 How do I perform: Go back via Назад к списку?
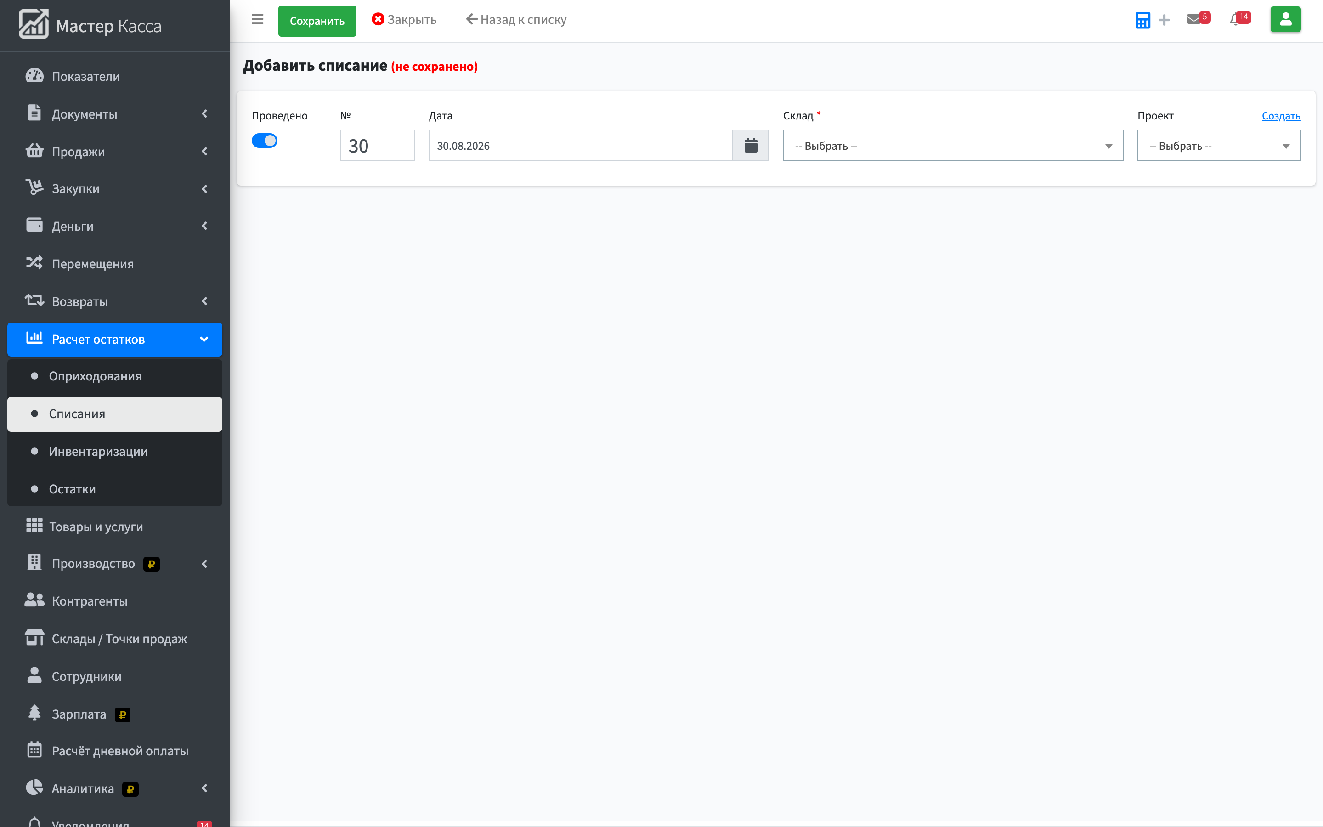click(516, 20)
